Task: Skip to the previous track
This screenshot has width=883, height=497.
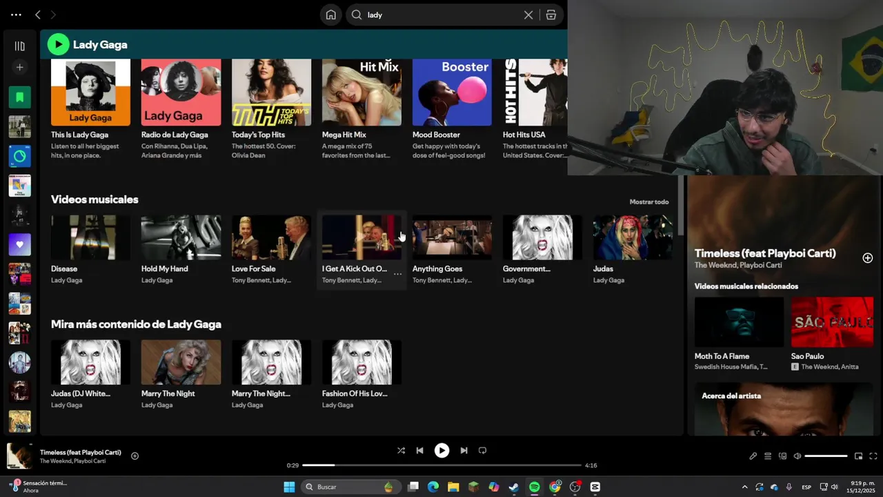Action: tap(419, 450)
